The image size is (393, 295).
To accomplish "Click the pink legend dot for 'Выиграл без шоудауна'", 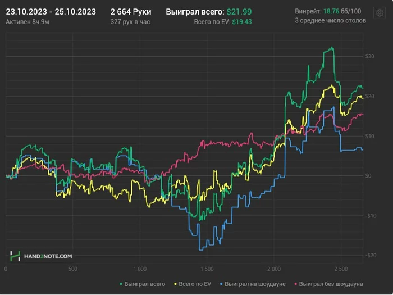I will (x=295, y=284).
